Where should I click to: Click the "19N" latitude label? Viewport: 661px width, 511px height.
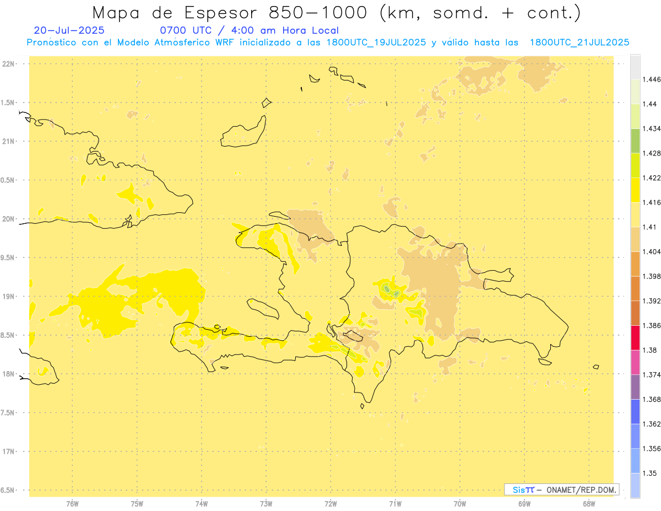8,296
